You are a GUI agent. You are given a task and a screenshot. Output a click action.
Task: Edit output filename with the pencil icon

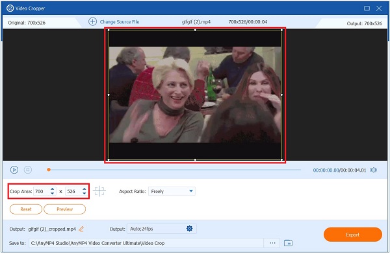pyautogui.click(x=81, y=229)
